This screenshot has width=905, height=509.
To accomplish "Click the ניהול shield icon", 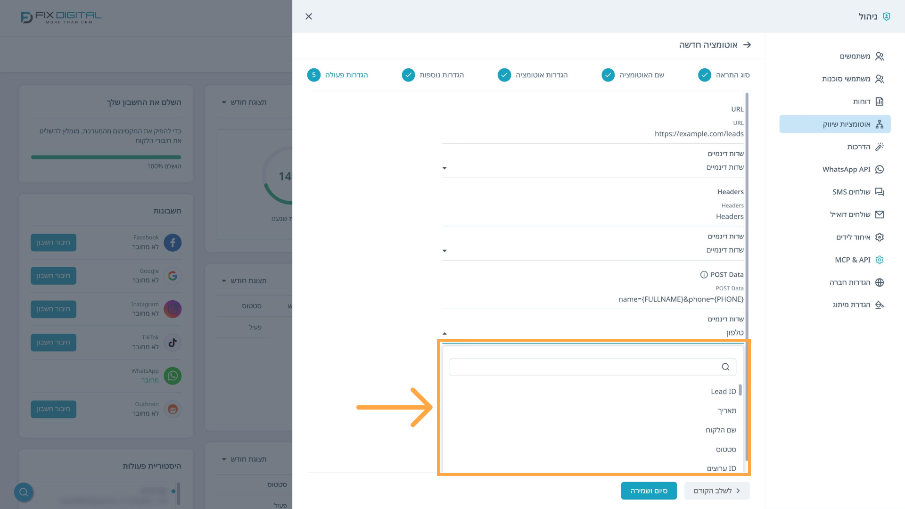I will point(887,16).
